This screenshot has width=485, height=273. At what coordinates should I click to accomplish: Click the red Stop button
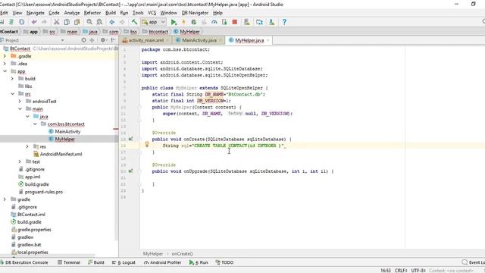[x=234, y=22]
